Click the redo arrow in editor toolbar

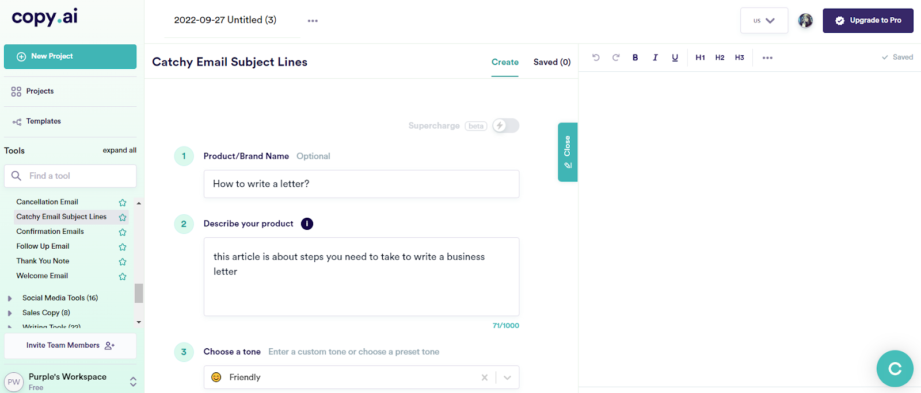616,57
